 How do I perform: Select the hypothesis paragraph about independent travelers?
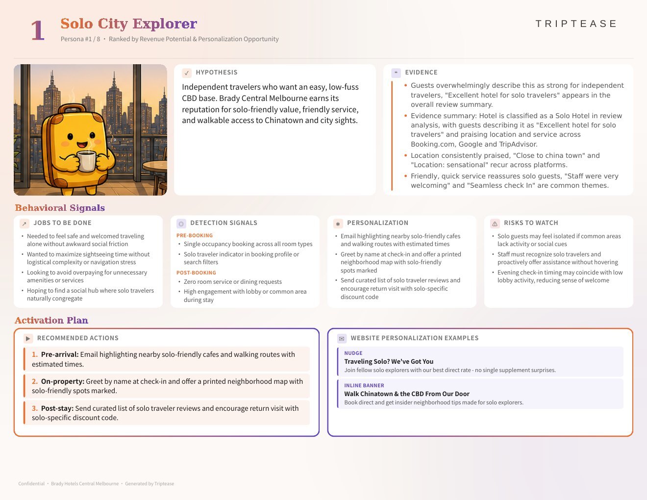tap(271, 103)
